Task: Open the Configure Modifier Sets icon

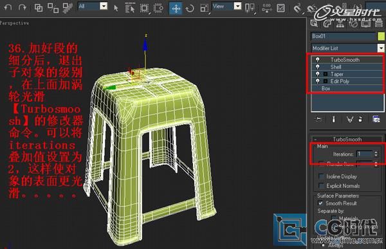Action: tap(376, 120)
